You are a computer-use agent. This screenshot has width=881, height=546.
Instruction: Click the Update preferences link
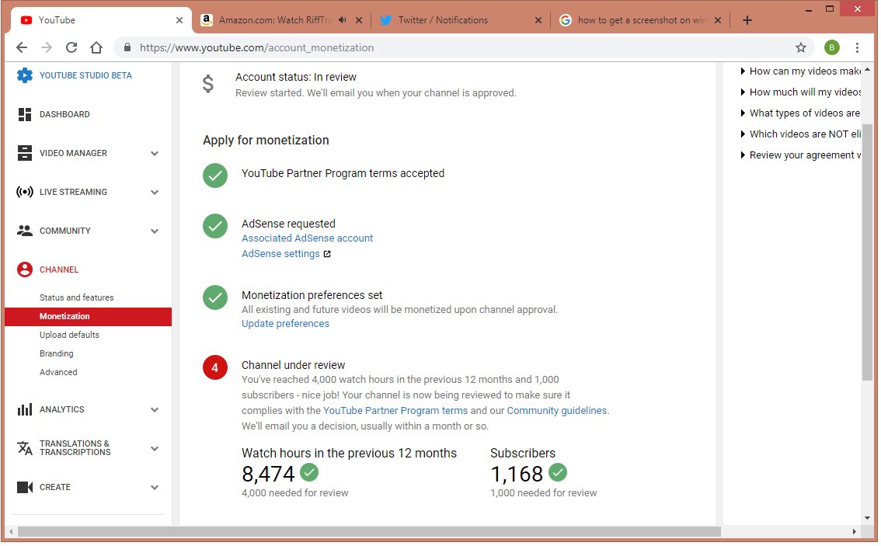286,324
